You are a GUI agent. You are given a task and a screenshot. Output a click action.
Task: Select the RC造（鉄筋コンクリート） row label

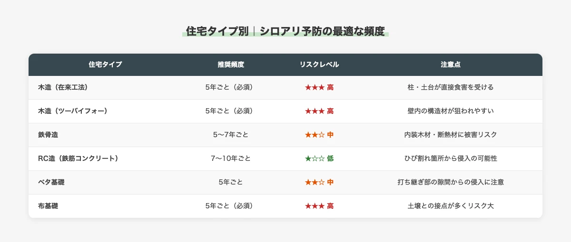click(x=78, y=158)
